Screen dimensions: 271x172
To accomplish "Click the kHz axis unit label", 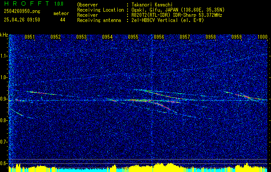I will [x=4, y=35].
